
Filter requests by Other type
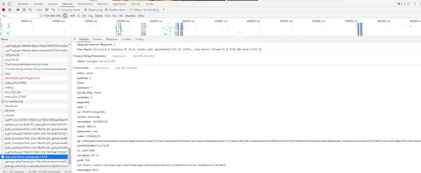pyautogui.click(x=141, y=16)
